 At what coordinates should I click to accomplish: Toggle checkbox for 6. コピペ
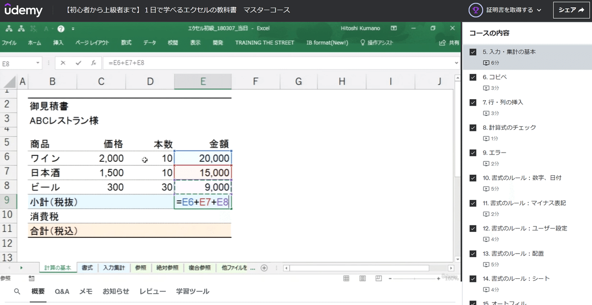pyautogui.click(x=473, y=77)
